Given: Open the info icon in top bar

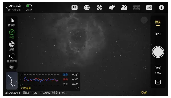Looking at the screenshot, I should tap(161, 7).
